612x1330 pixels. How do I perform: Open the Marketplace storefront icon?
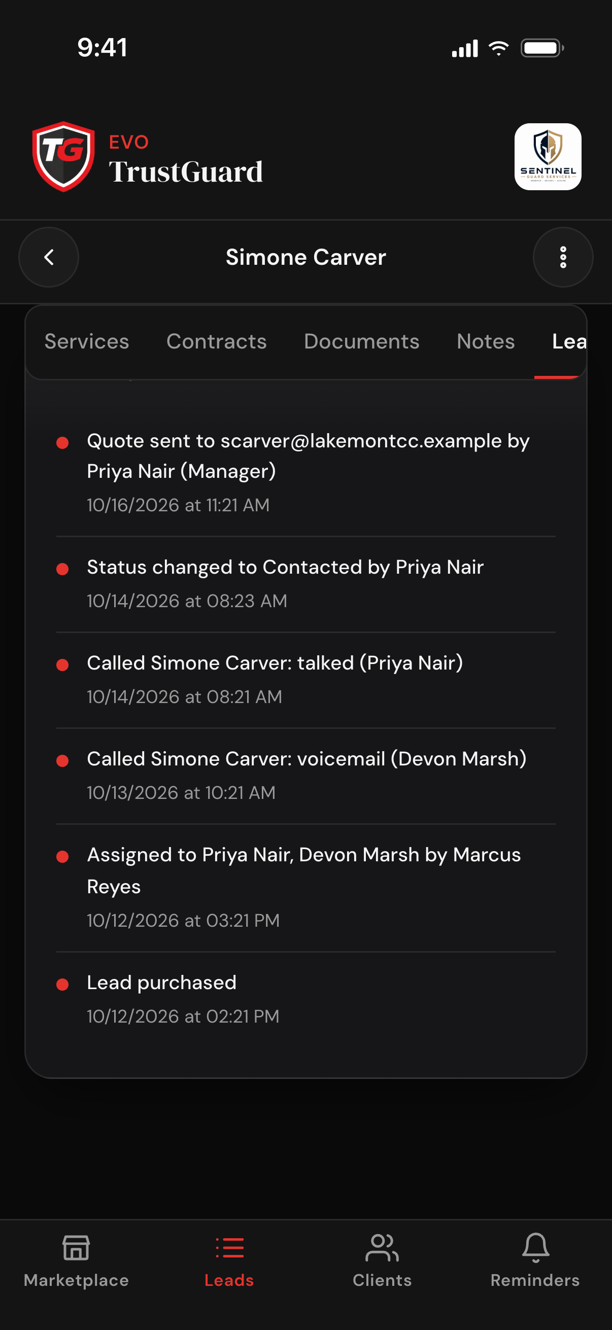pyautogui.click(x=77, y=1248)
